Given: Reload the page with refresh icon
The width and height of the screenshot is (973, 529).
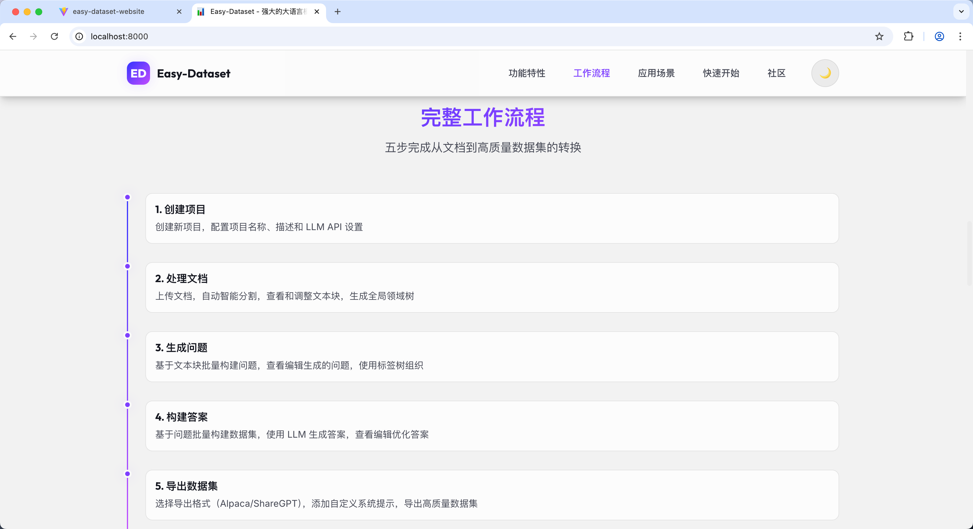Looking at the screenshot, I should click(54, 36).
